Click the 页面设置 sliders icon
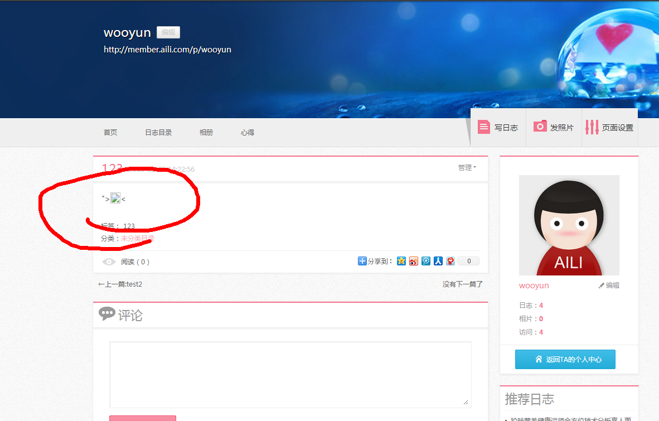The image size is (659, 421). tap(592, 127)
